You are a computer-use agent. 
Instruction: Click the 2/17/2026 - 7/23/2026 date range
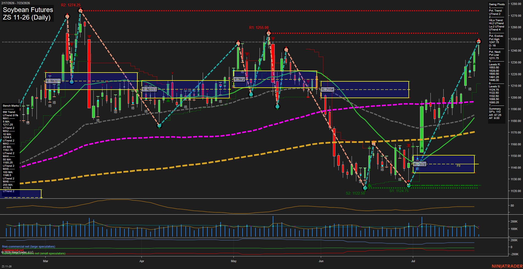tap(16, 3)
